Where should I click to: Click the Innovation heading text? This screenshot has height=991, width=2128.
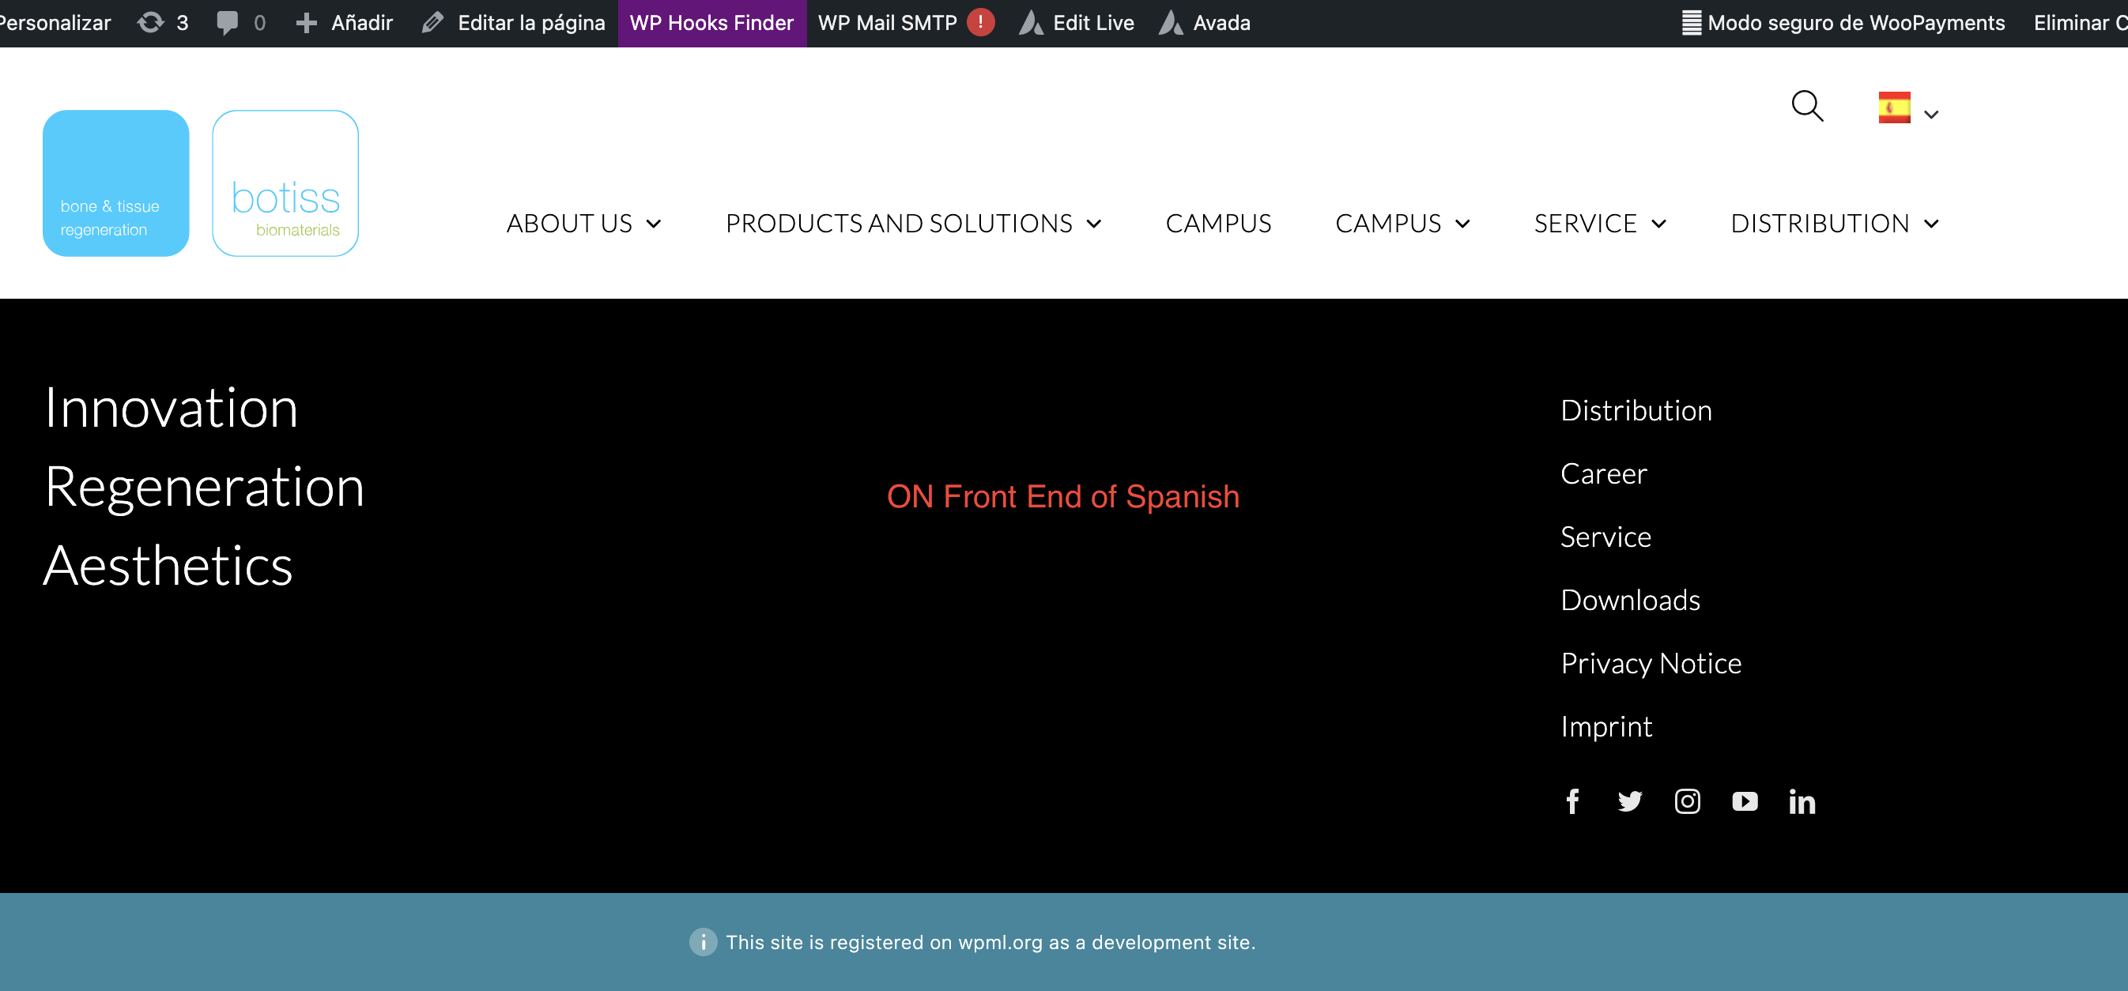(171, 408)
